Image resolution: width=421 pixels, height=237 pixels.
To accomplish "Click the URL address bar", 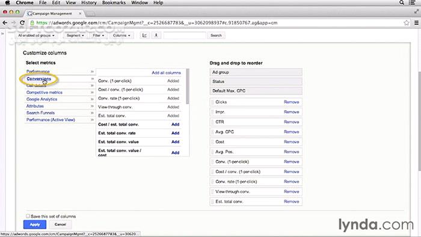I will [x=215, y=23].
